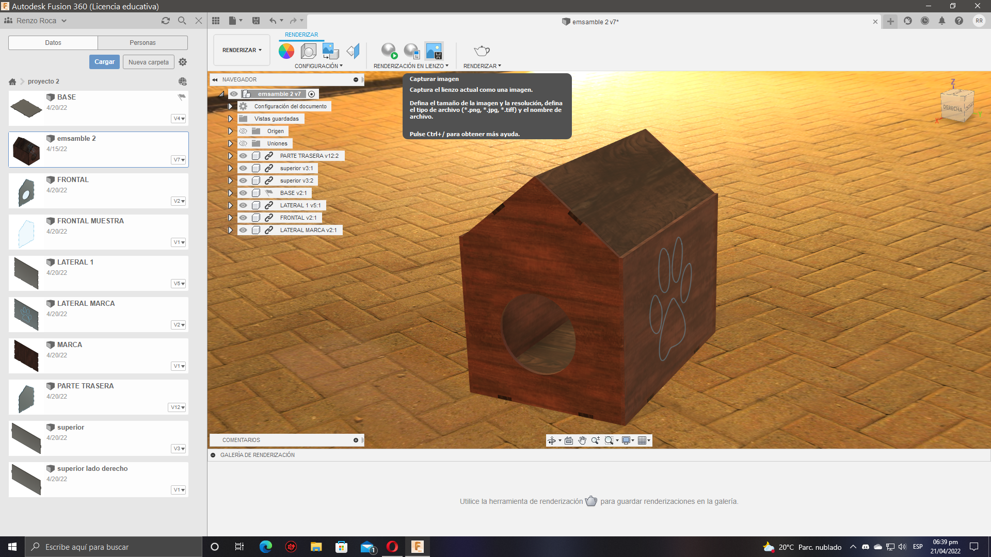Select the Pan hand tool
This screenshot has width=991, height=557.
[x=582, y=440]
